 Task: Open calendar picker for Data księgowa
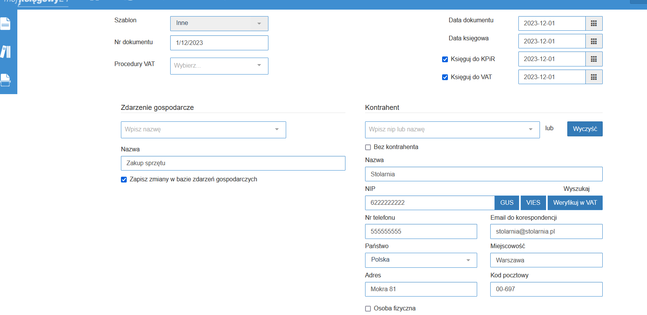click(593, 41)
